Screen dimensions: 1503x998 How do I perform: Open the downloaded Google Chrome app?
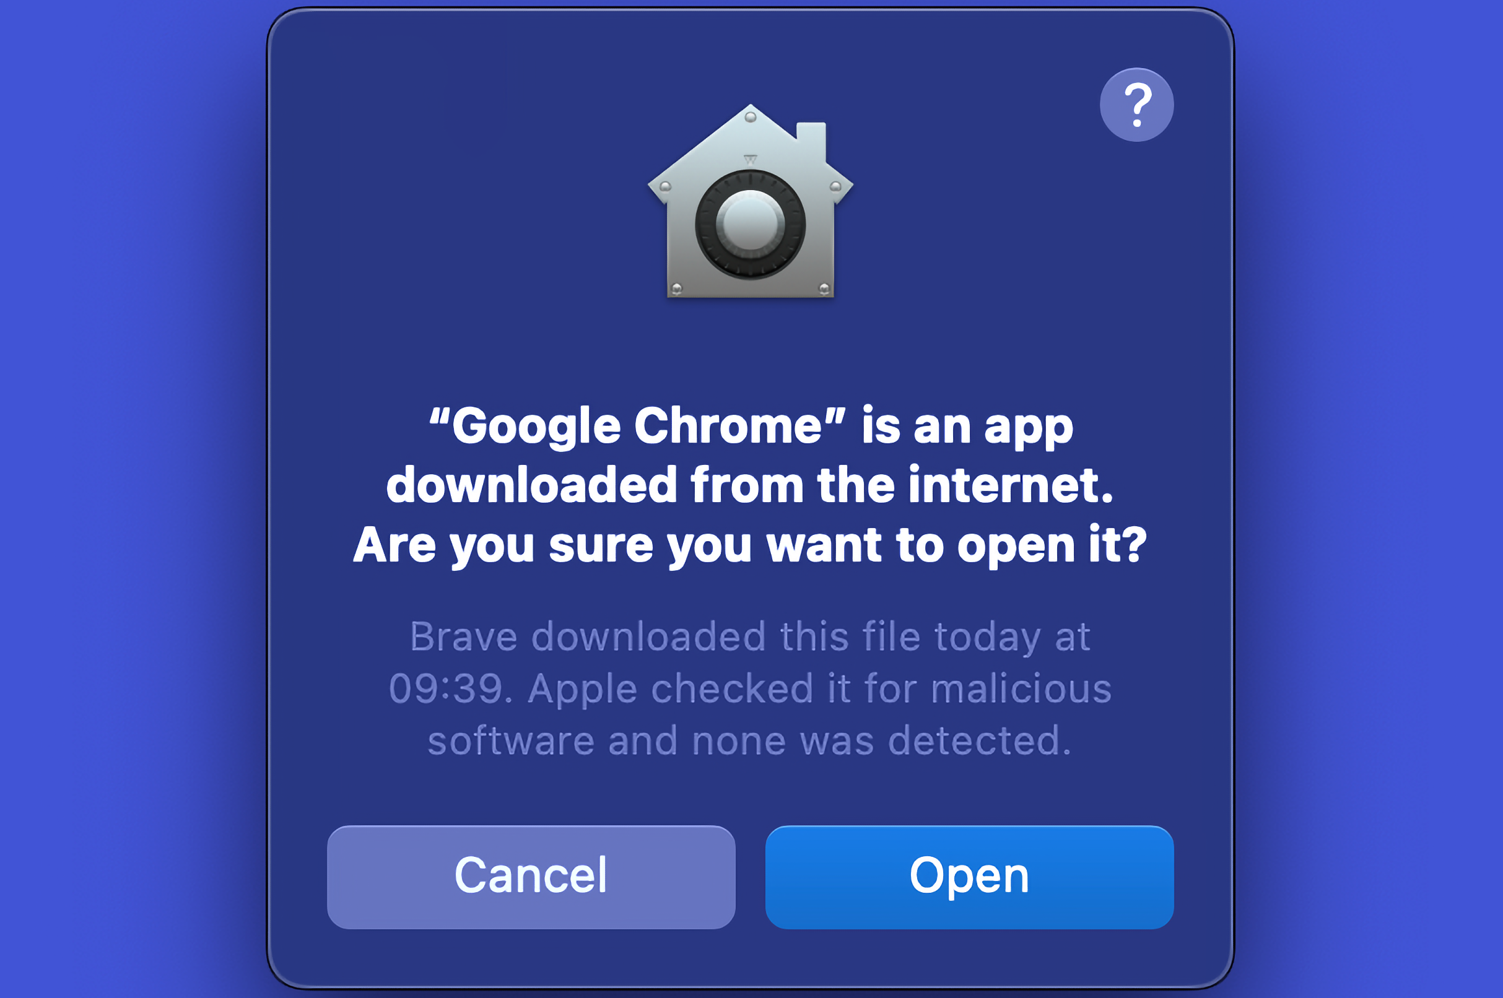click(969, 877)
